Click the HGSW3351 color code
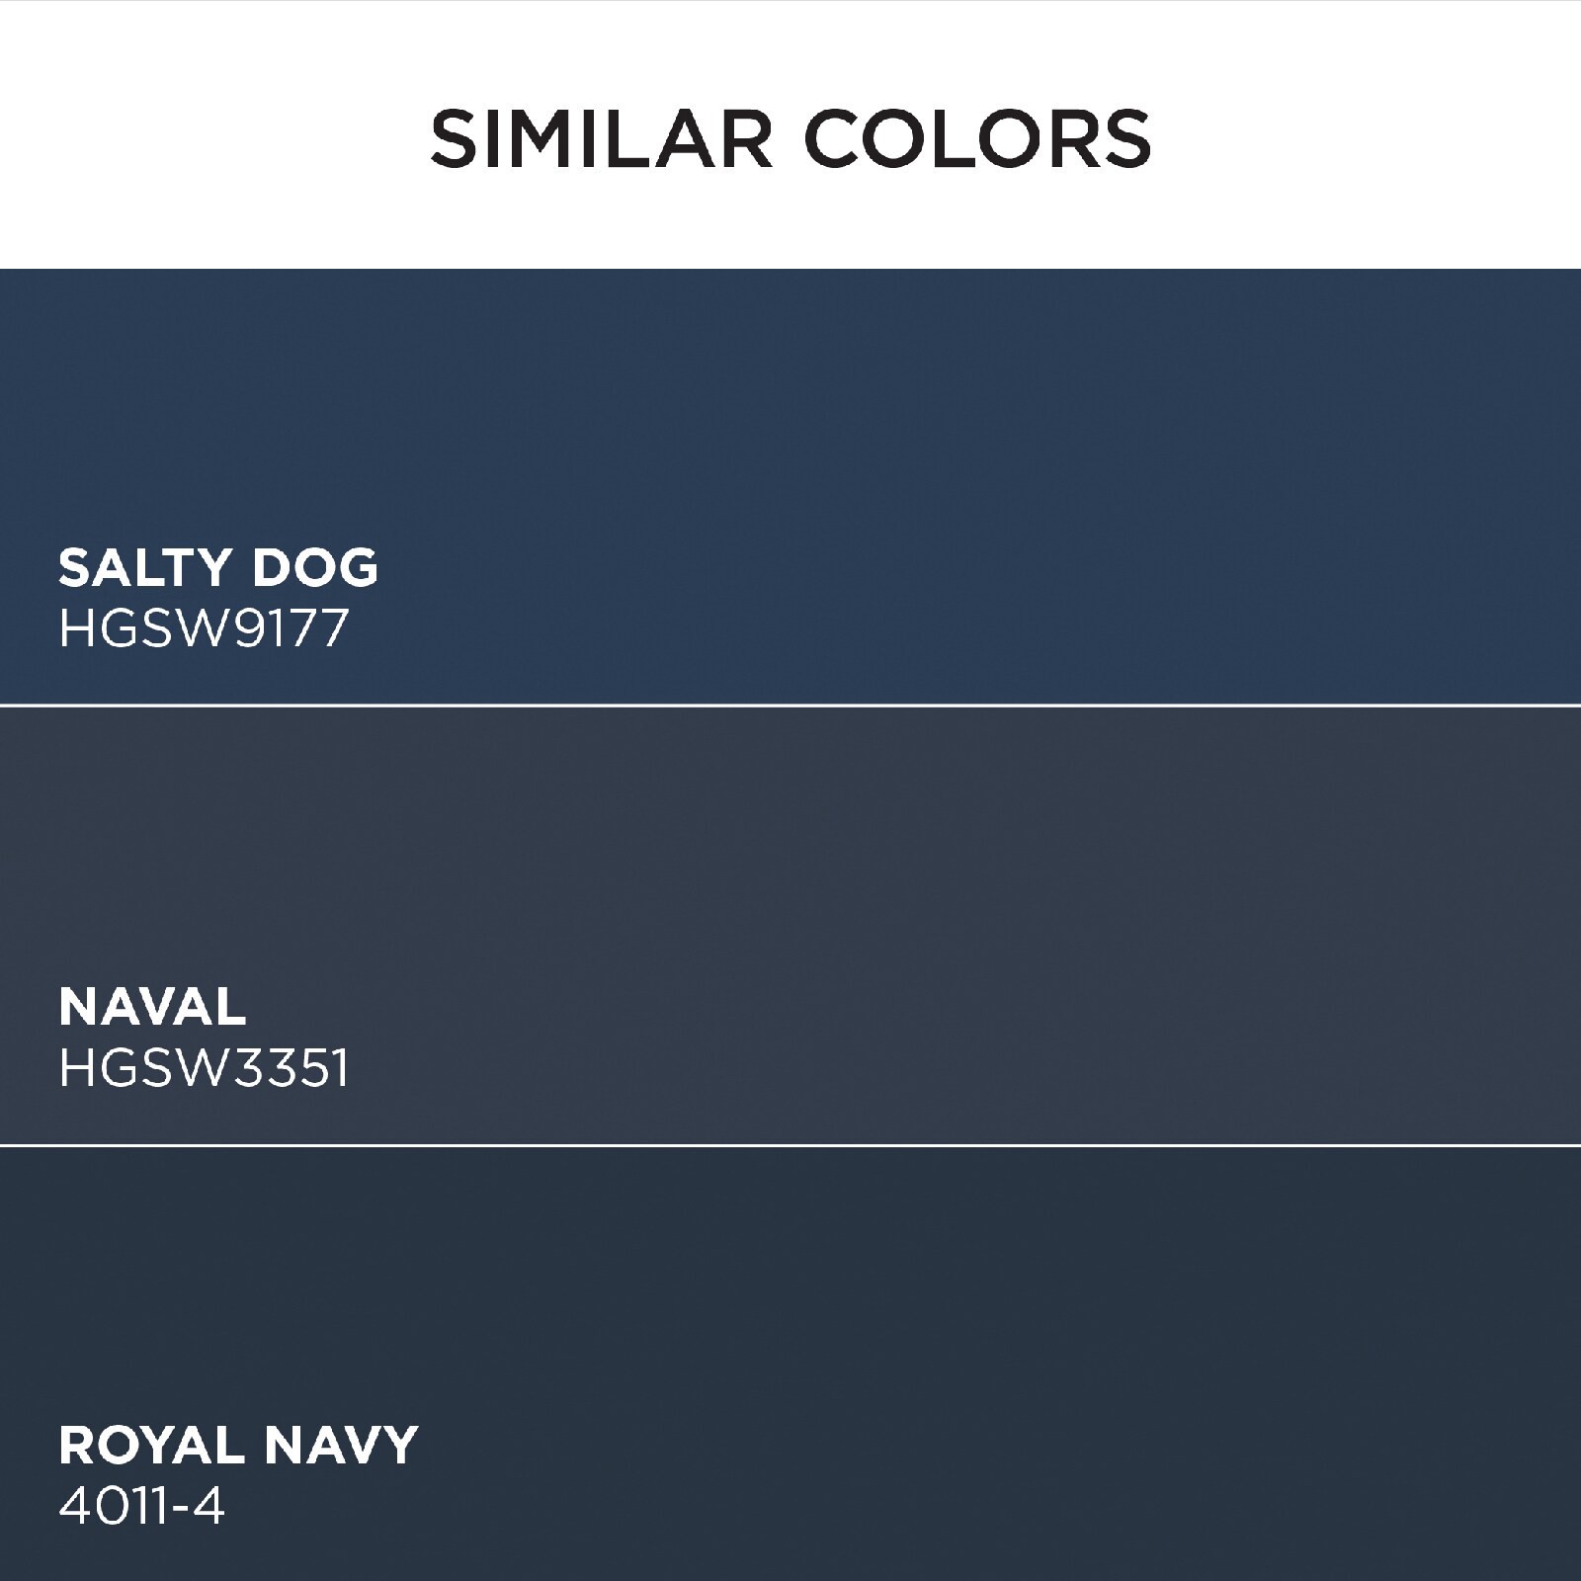Viewport: 1581px width, 1581px height. click(x=204, y=1068)
